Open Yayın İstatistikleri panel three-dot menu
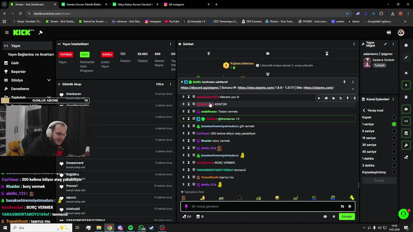 tap(171, 44)
